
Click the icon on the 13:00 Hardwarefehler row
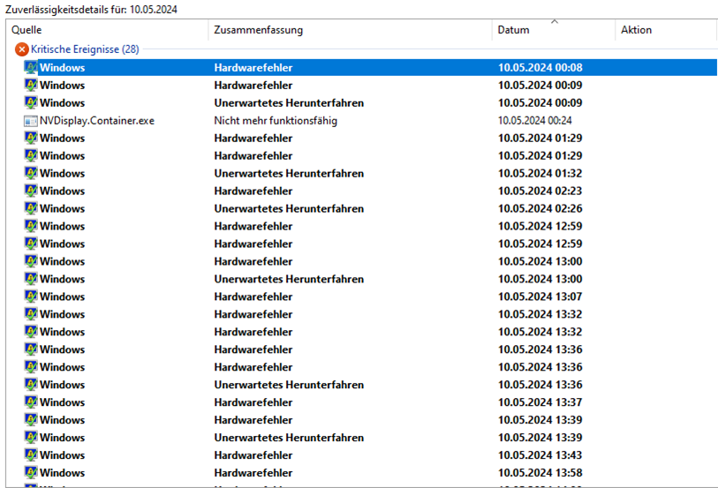31,261
